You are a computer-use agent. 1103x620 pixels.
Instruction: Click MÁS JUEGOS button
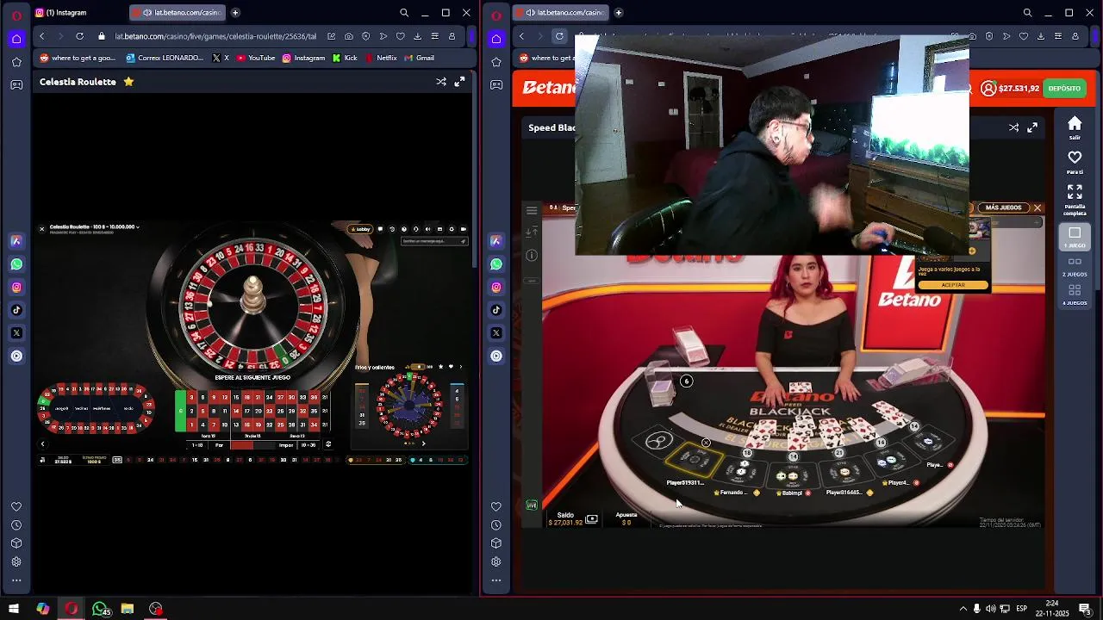click(x=1003, y=208)
